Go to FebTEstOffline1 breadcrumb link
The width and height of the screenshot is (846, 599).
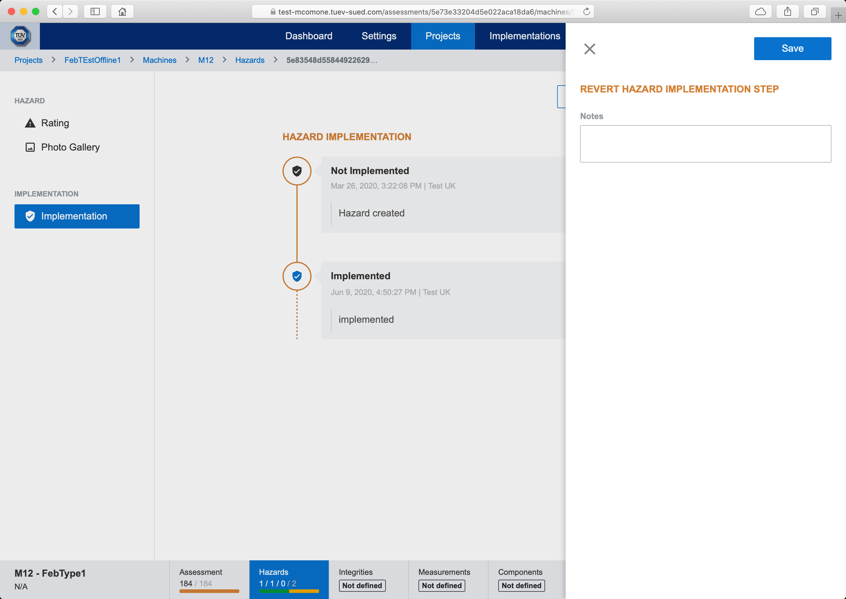click(x=92, y=60)
